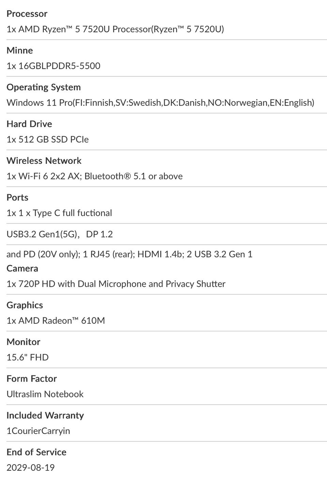
Task: Click the RJ45 and HDMI 1.4b line
Action: 129,254
